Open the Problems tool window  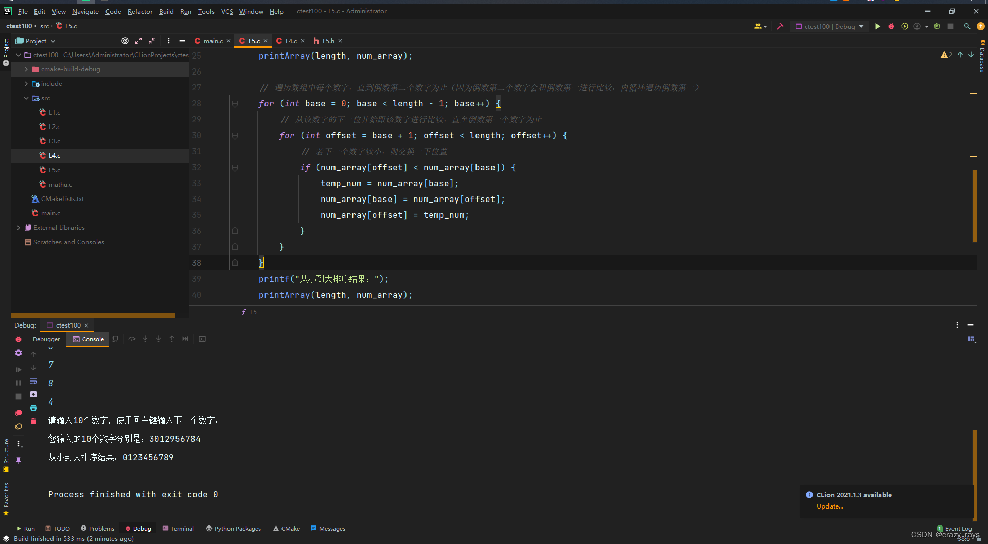tap(98, 529)
